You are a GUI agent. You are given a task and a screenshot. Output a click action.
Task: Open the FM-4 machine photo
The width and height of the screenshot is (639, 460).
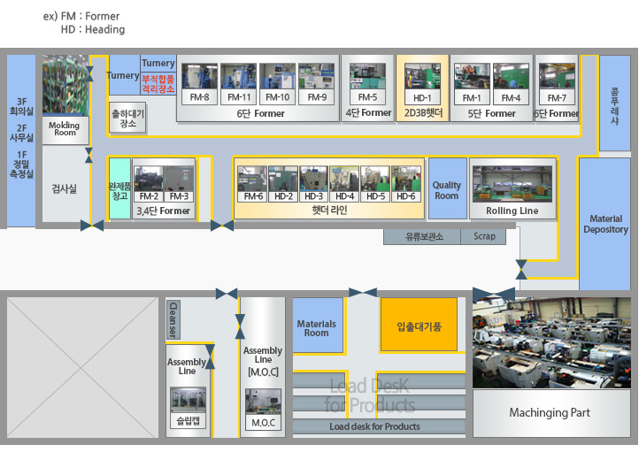(x=511, y=76)
